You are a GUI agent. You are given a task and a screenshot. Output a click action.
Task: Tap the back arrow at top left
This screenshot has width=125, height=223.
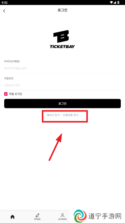click(x=4, y=11)
